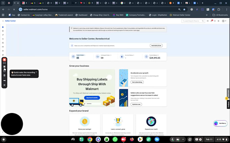Open the Buy SMS bookmark
Image resolution: width=230 pixels, height=143 pixels.
(118, 15)
